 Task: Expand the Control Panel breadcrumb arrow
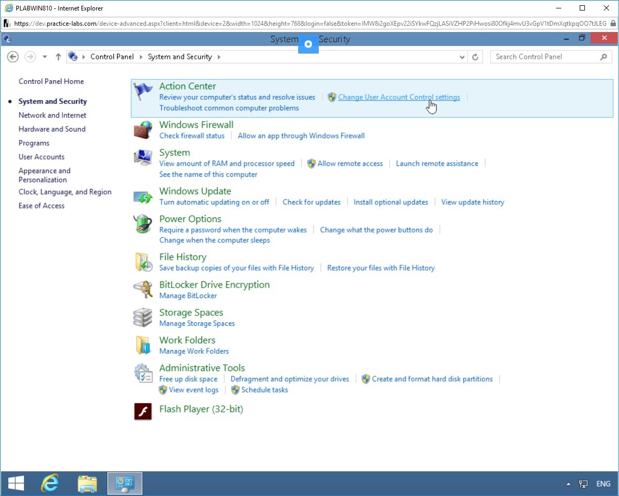click(141, 57)
